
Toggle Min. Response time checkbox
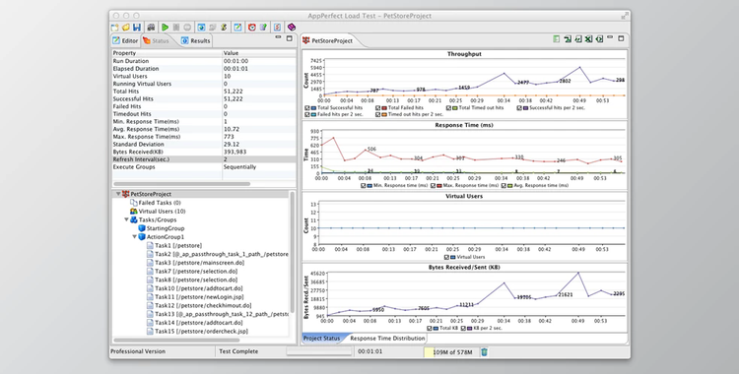[x=364, y=186]
